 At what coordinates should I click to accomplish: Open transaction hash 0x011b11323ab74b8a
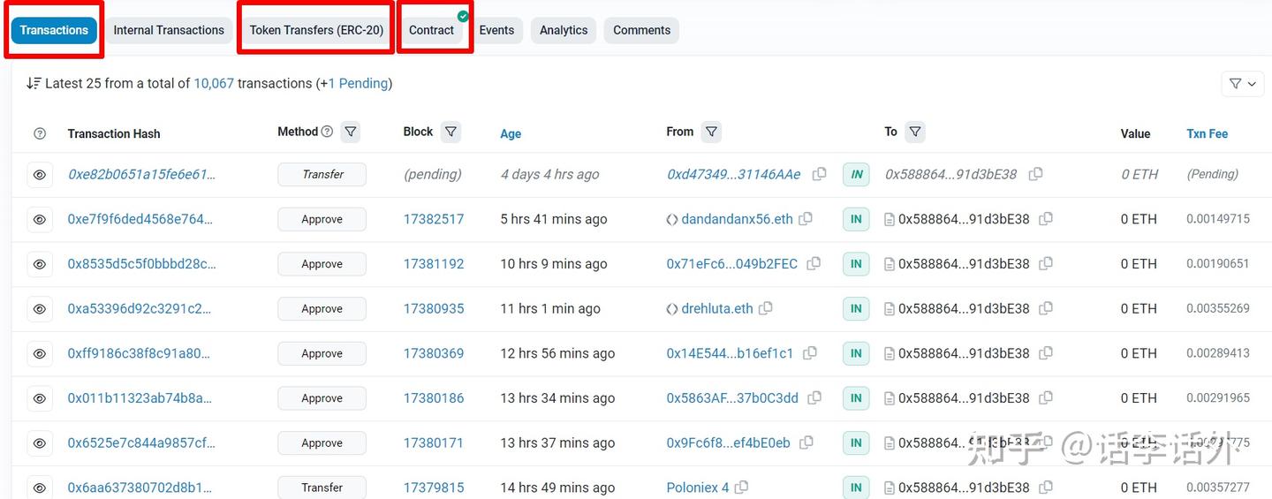click(x=140, y=398)
